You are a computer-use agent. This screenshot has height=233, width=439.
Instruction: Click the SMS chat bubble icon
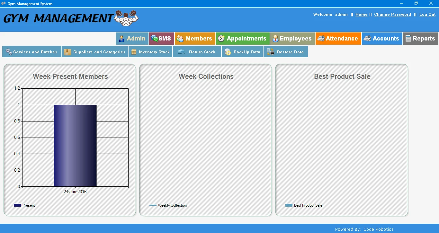(155, 39)
